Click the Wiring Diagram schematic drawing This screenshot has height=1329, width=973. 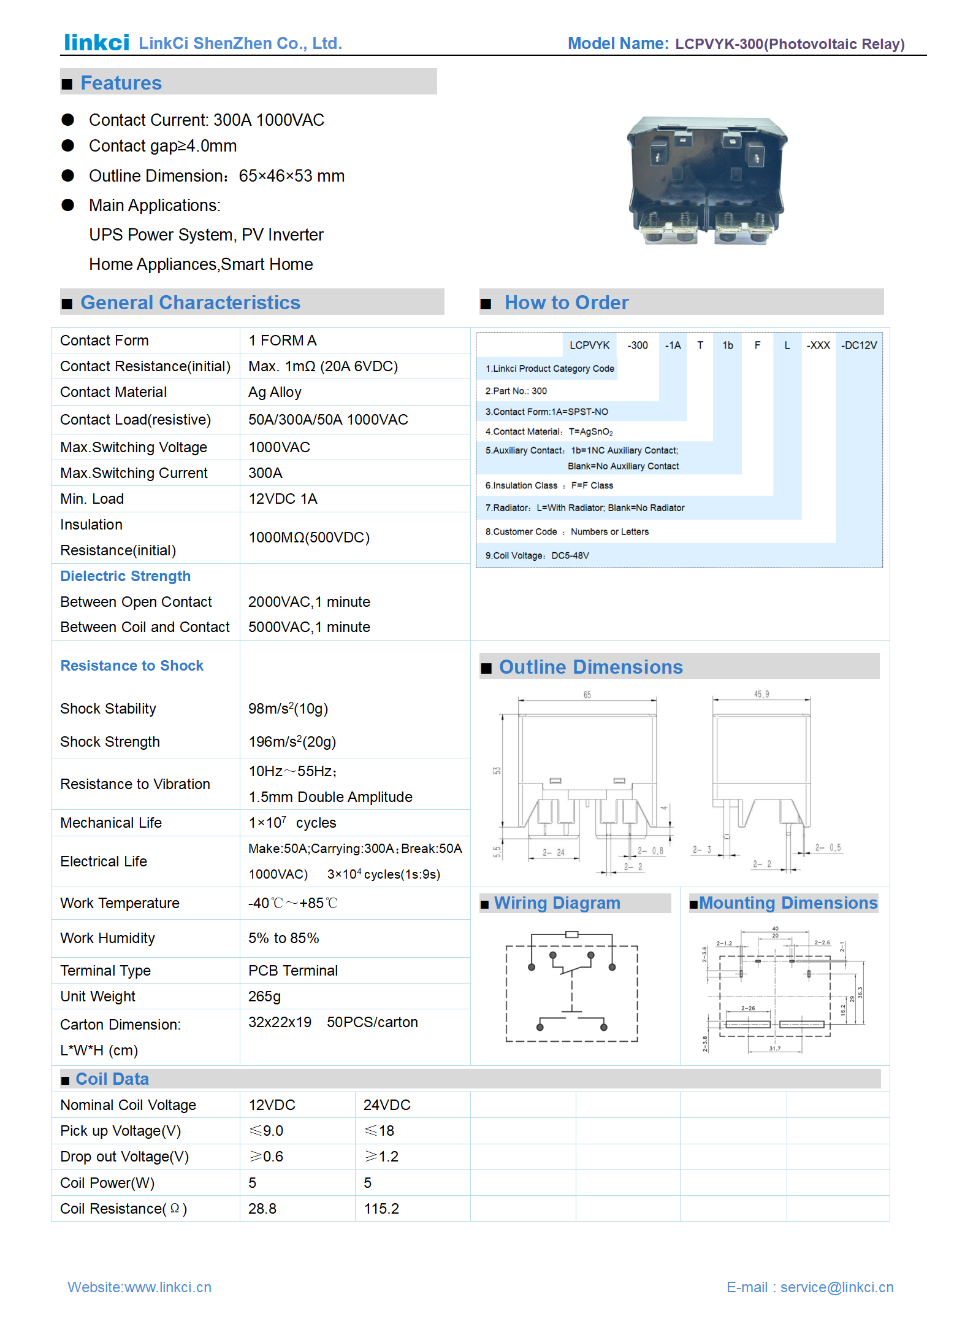(571, 985)
